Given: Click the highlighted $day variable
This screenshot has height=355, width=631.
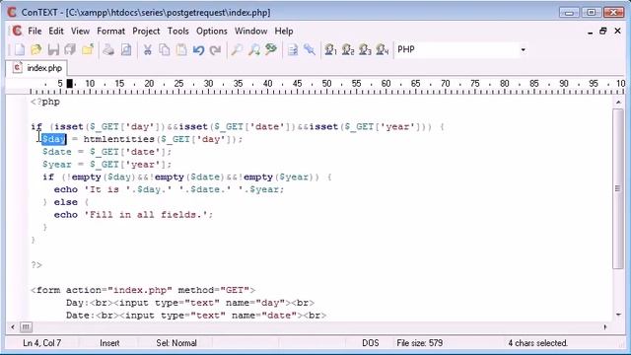Looking at the screenshot, I should (54, 139).
